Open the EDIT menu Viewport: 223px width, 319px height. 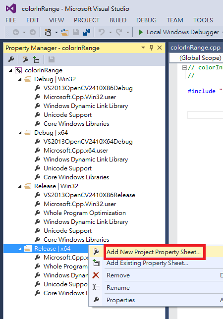(33, 20)
